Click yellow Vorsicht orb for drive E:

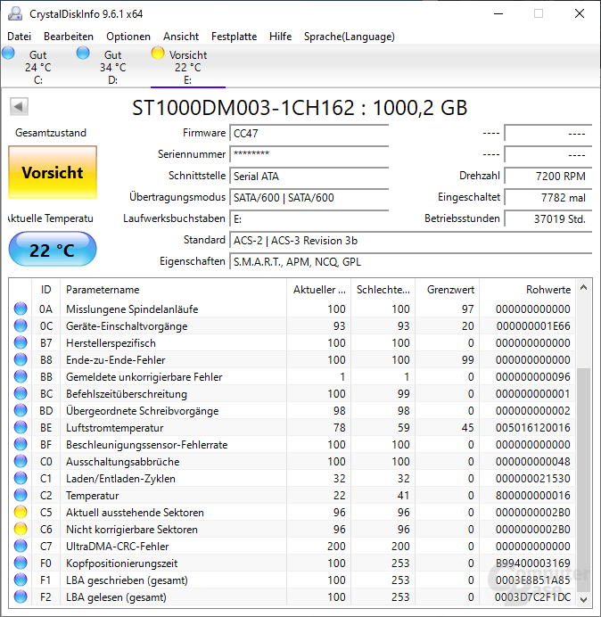[x=158, y=53]
